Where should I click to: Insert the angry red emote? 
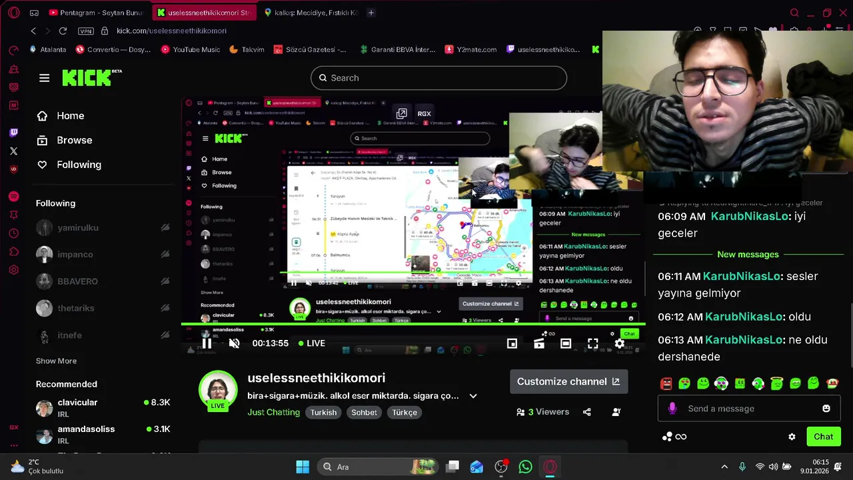click(x=666, y=383)
